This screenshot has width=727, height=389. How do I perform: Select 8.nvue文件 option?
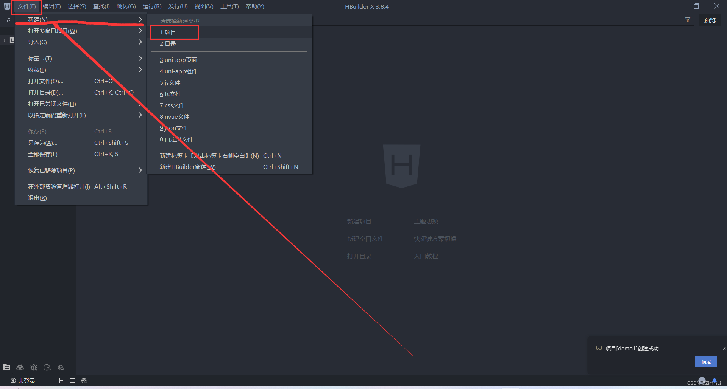click(x=229, y=116)
